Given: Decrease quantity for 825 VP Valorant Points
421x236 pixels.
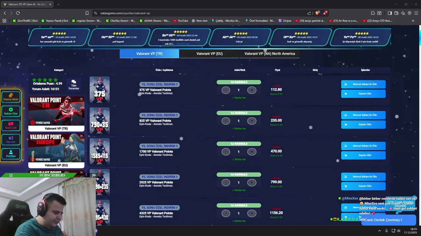Looking at the screenshot, I should pos(226,121).
